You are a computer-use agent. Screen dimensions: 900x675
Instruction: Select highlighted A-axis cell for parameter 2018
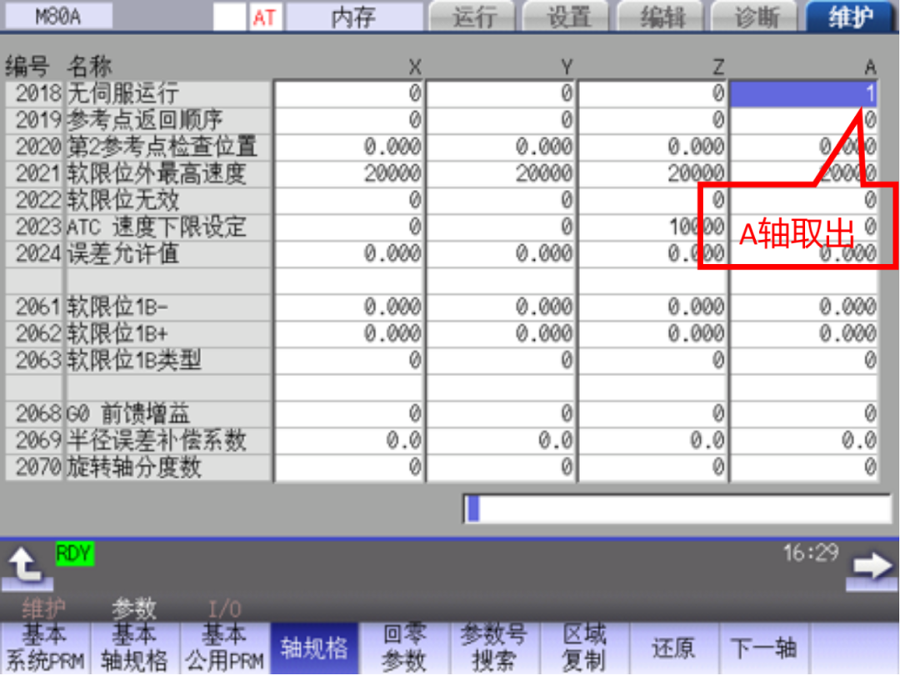click(803, 94)
